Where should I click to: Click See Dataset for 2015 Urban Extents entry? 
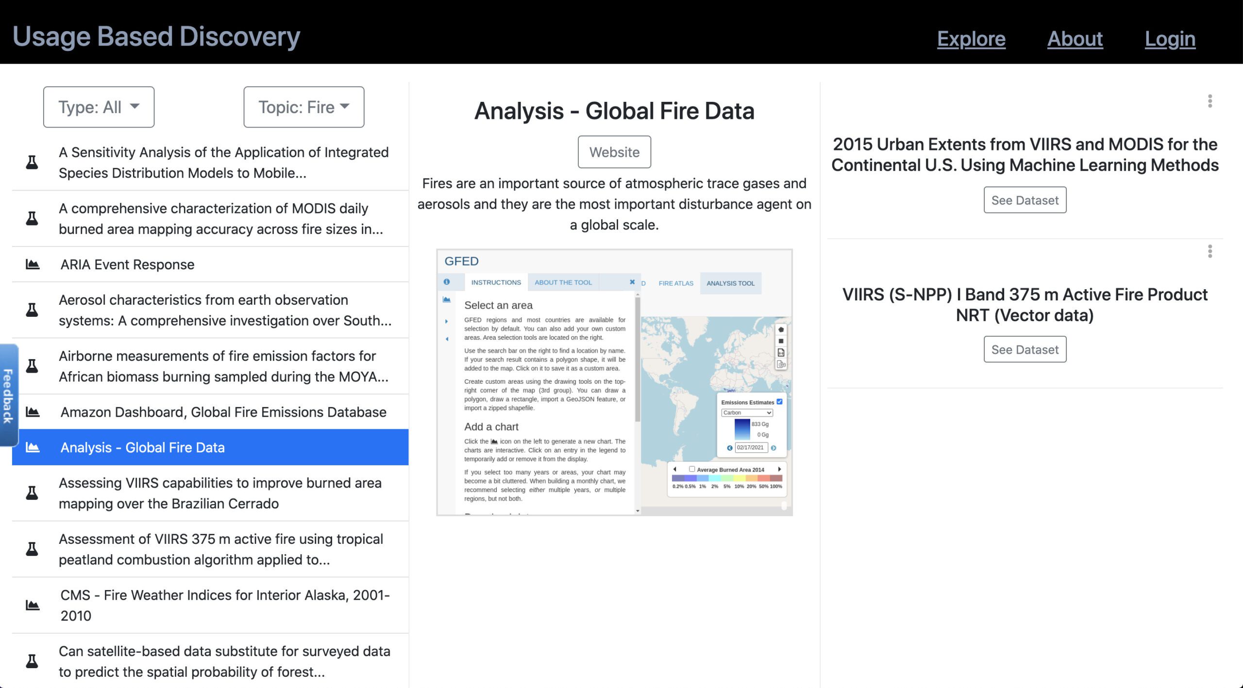[1025, 200]
